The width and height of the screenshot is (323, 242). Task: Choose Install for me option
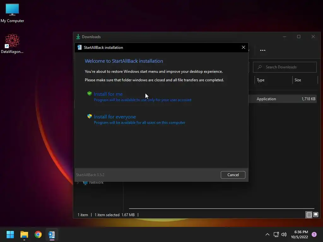pos(139,96)
